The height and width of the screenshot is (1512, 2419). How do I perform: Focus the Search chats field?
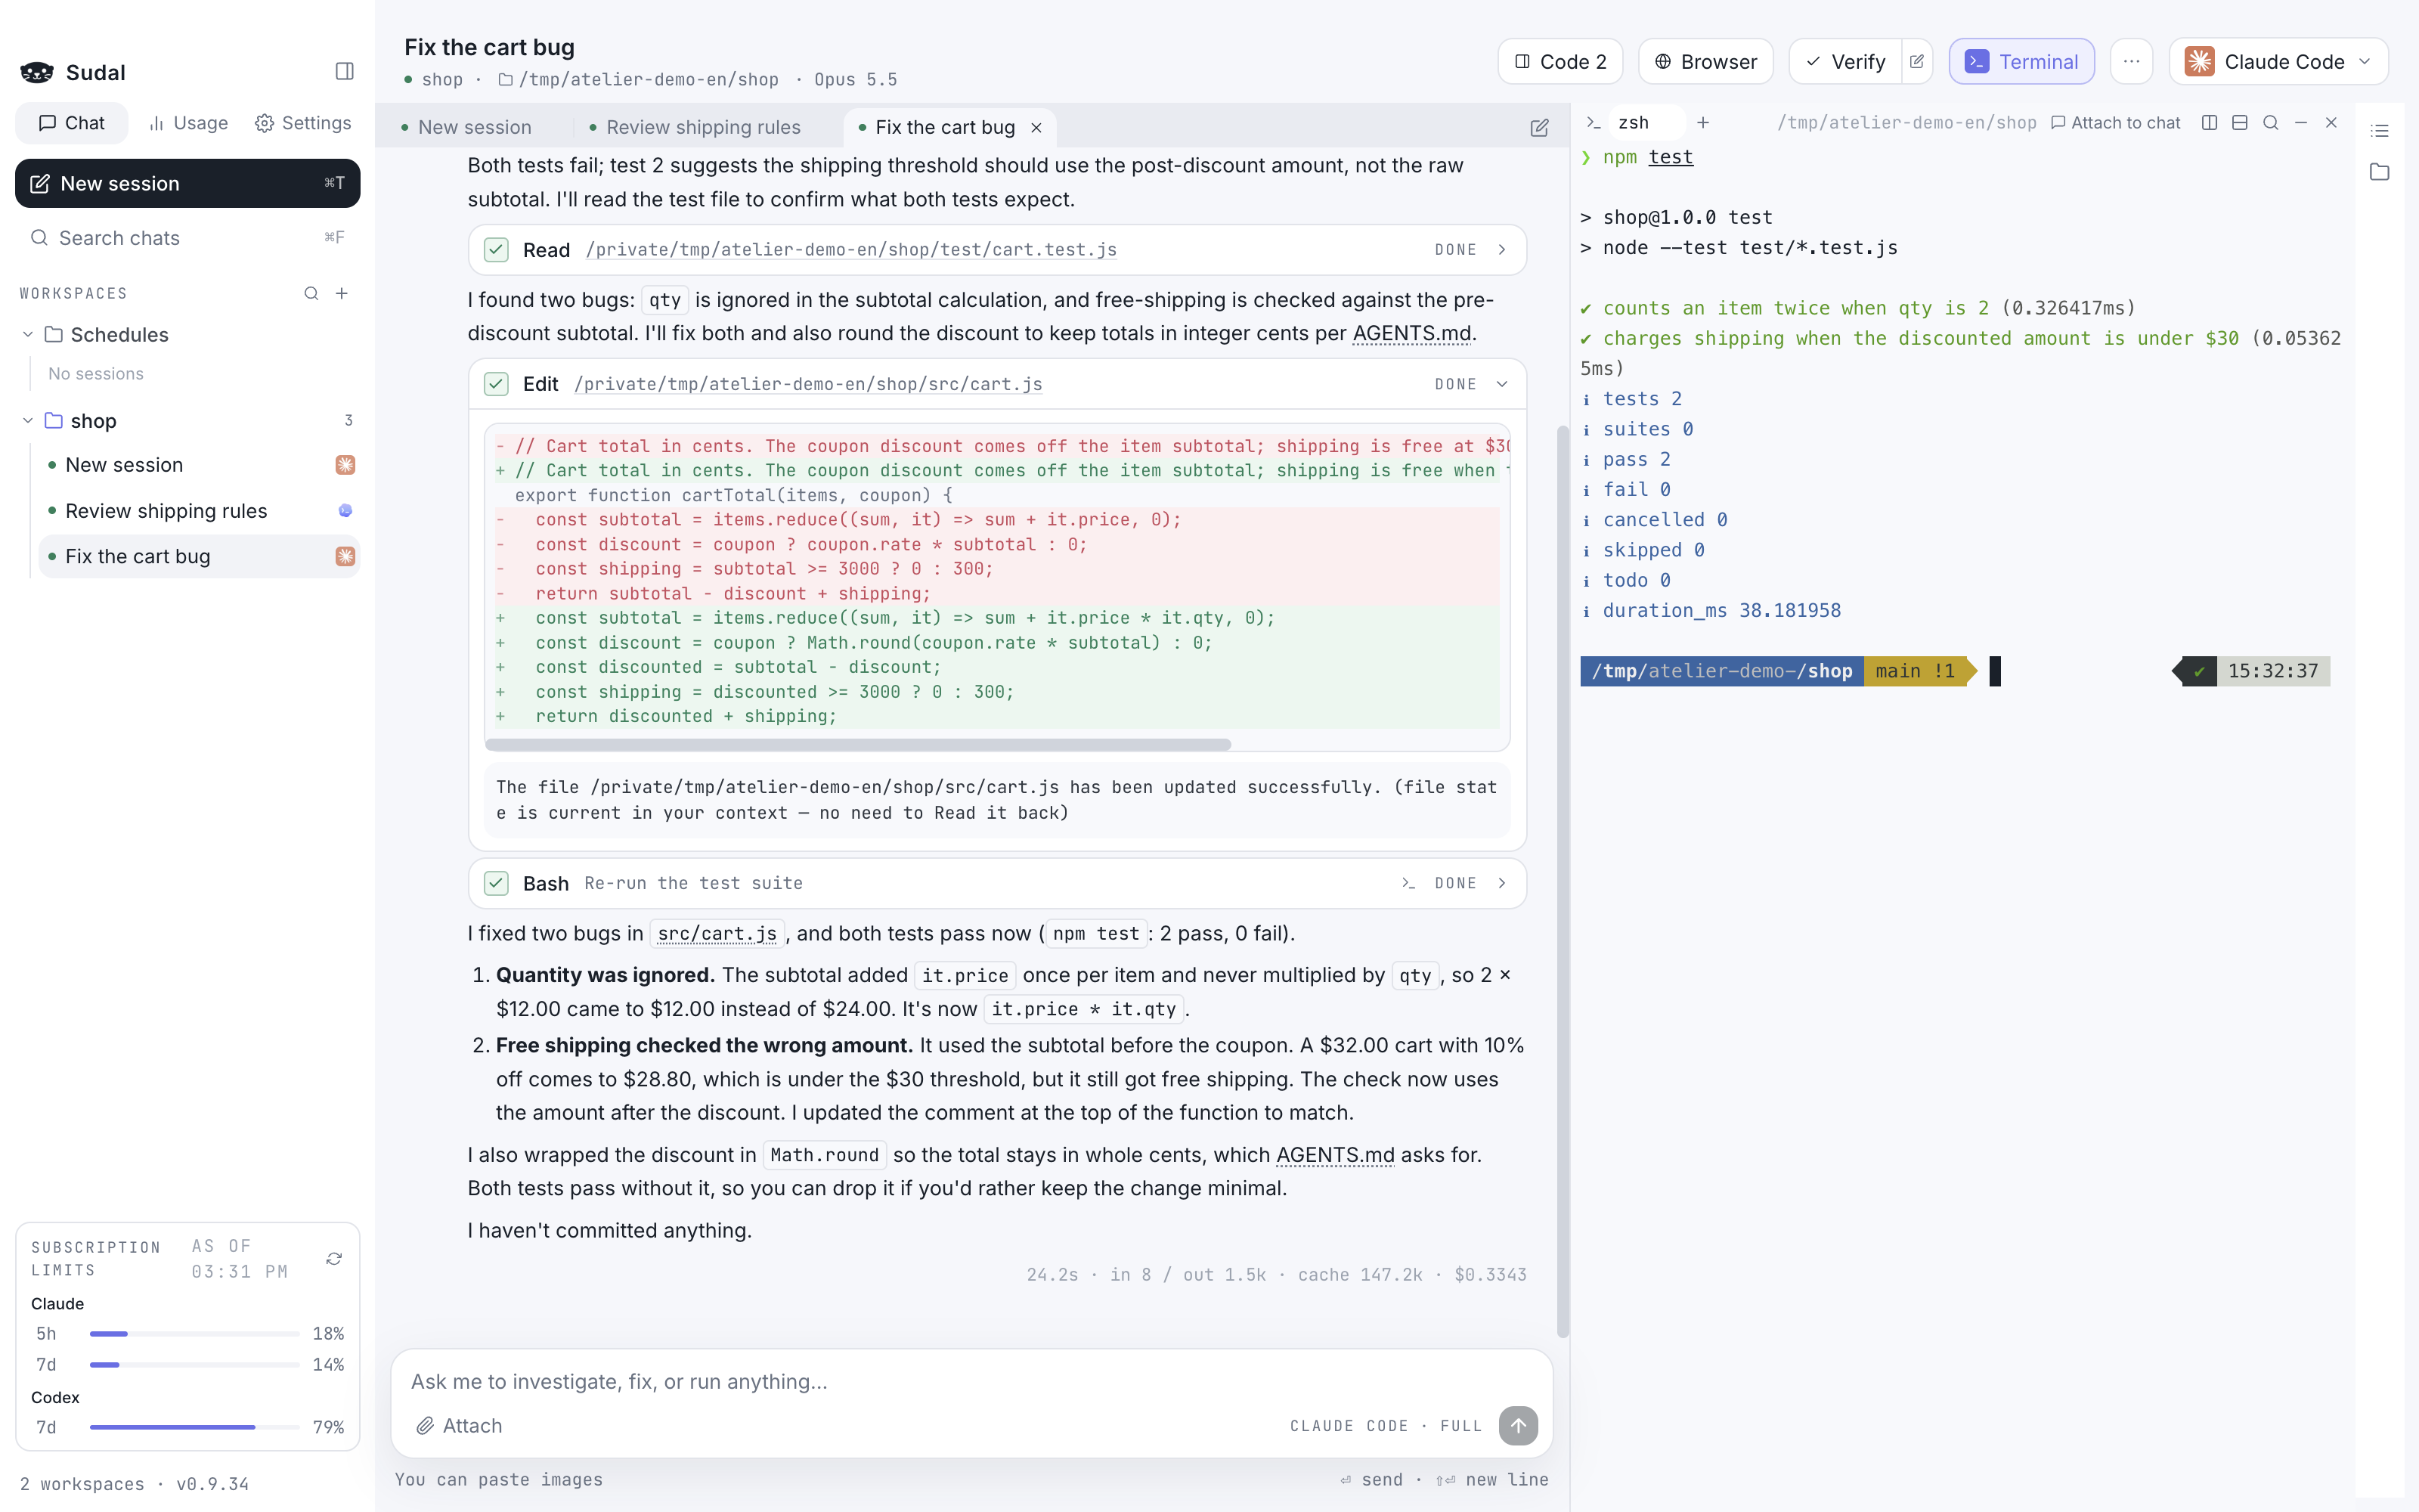pos(188,237)
